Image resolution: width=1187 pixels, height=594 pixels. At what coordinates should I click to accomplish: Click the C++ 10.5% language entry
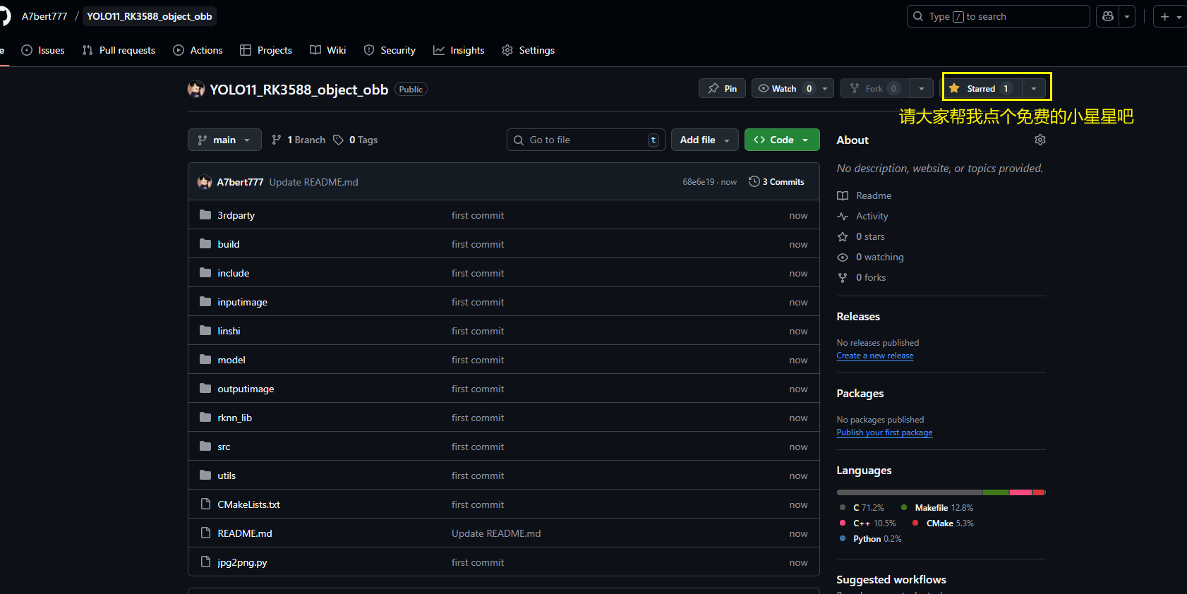pos(867,523)
